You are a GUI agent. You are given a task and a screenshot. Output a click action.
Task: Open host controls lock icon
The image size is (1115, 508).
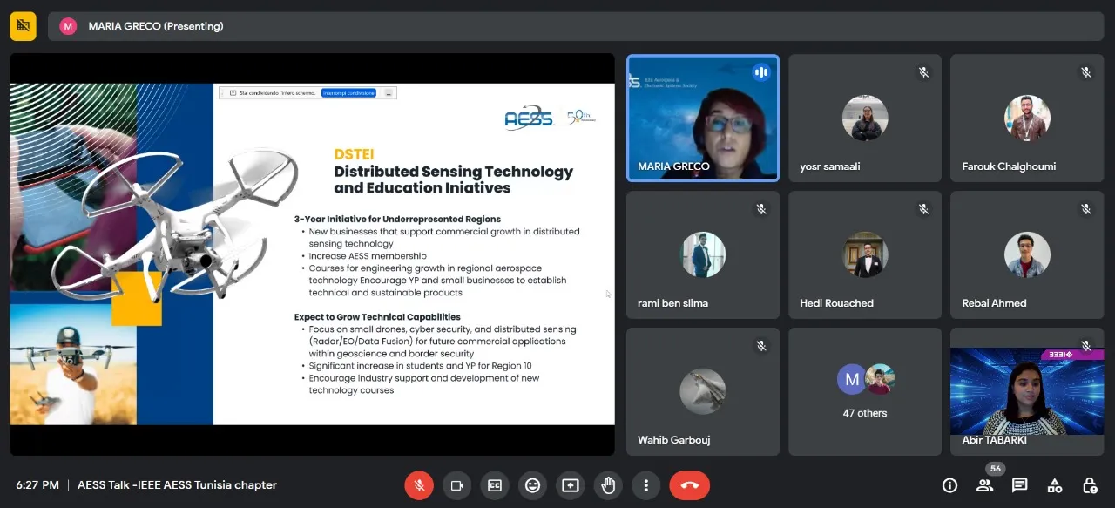click(x=1089, y=485)
